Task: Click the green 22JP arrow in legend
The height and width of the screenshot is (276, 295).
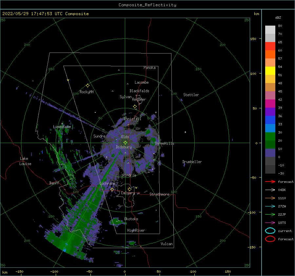Action: point(270,214)
